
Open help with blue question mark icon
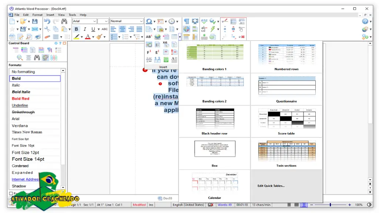(365, 21)
